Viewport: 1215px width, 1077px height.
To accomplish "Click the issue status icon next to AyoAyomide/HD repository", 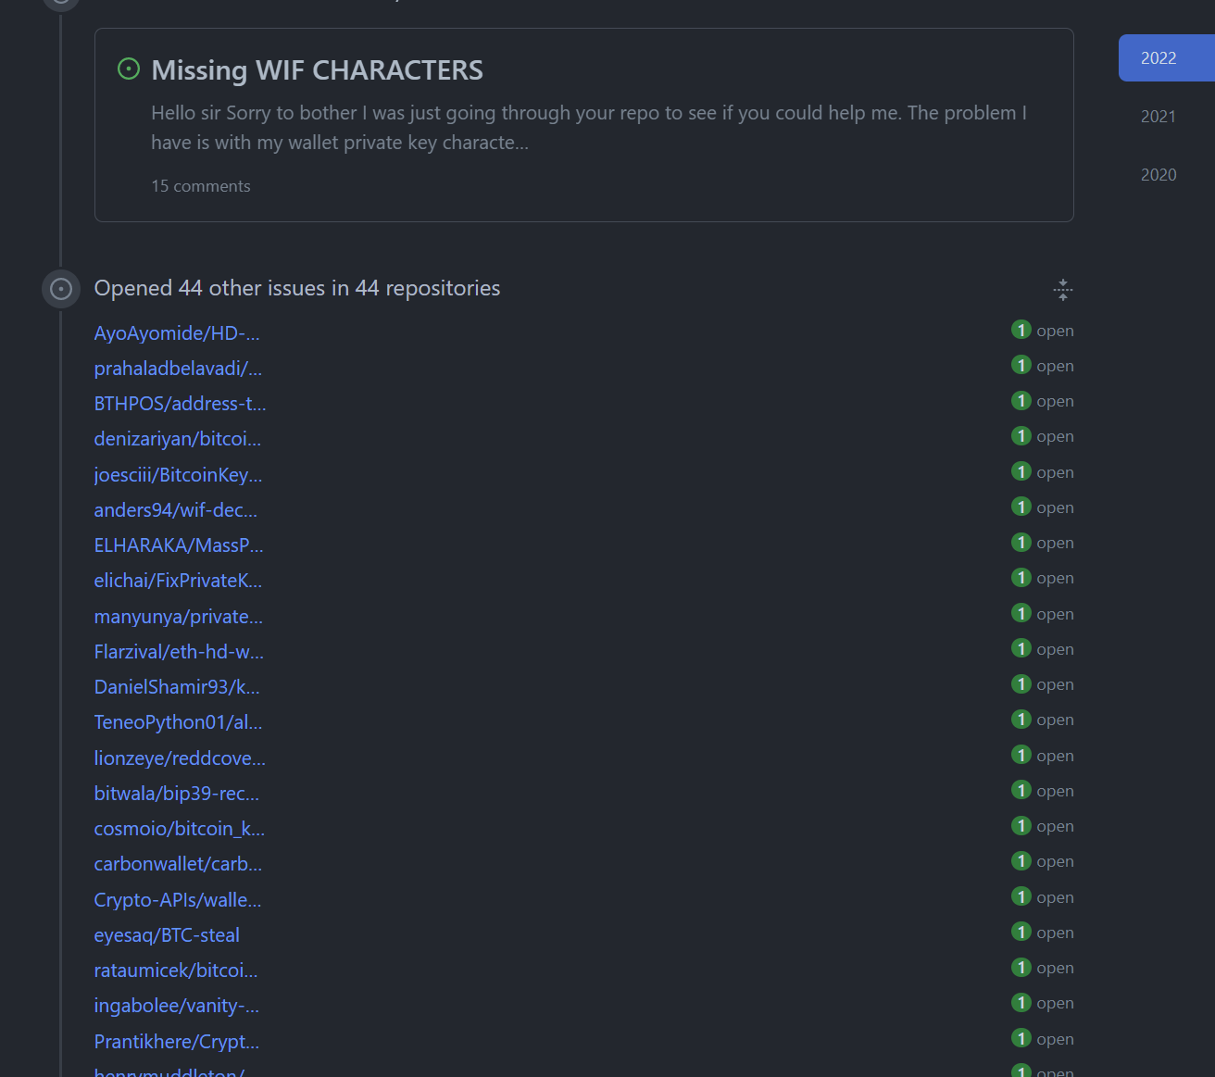I will tap(1021, 329).
